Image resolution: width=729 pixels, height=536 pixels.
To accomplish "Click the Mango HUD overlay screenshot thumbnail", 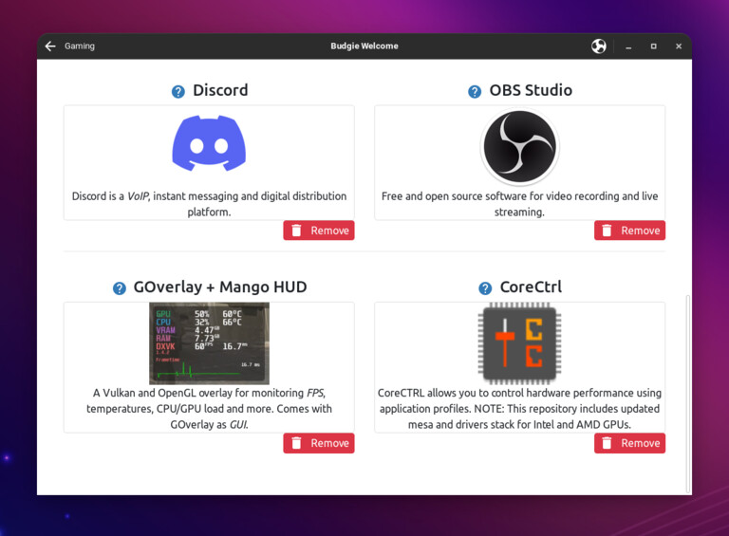I will (209, 343).
